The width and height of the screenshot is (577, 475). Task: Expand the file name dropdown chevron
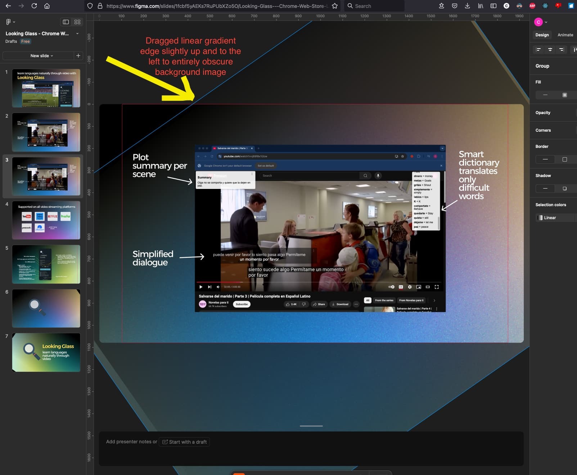pyautogui.click(x=77, y=33)
